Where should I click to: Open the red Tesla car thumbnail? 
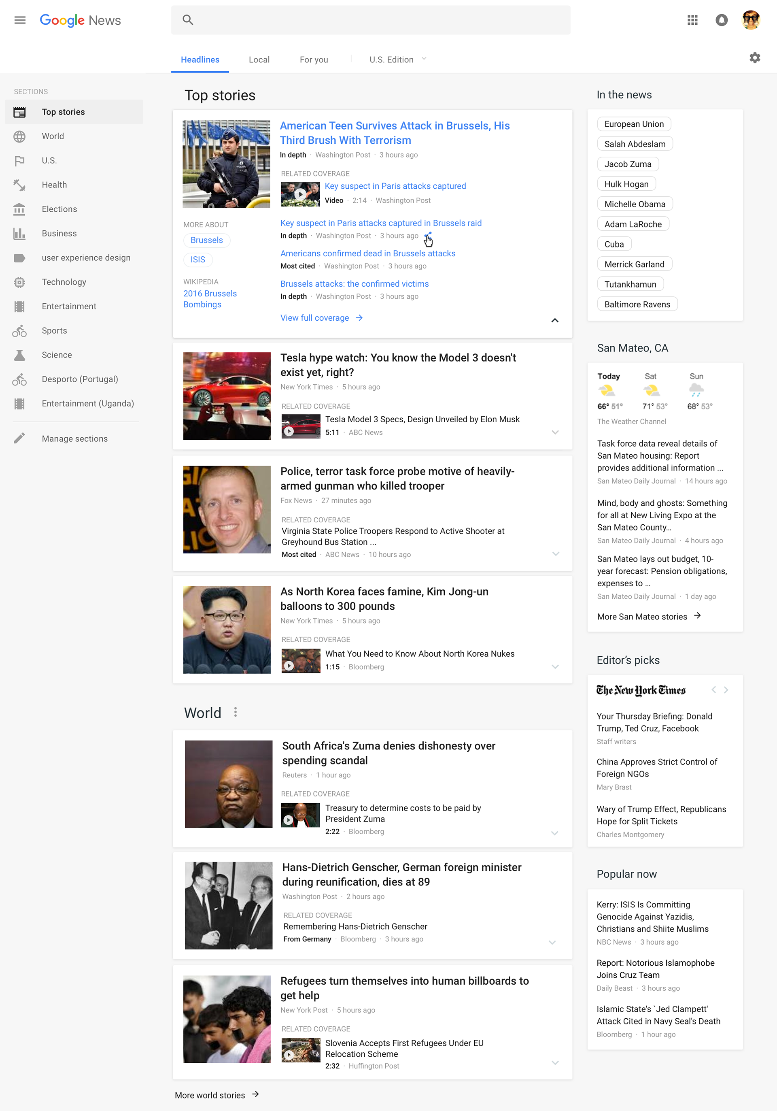[x=227, y=396]
